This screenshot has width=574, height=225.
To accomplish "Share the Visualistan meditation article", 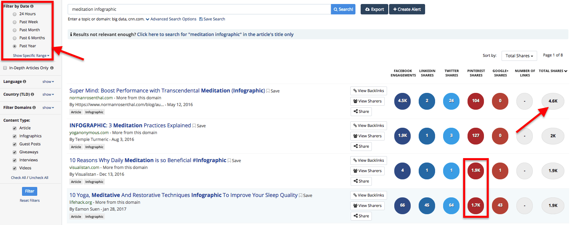I will tap(361, 181).
